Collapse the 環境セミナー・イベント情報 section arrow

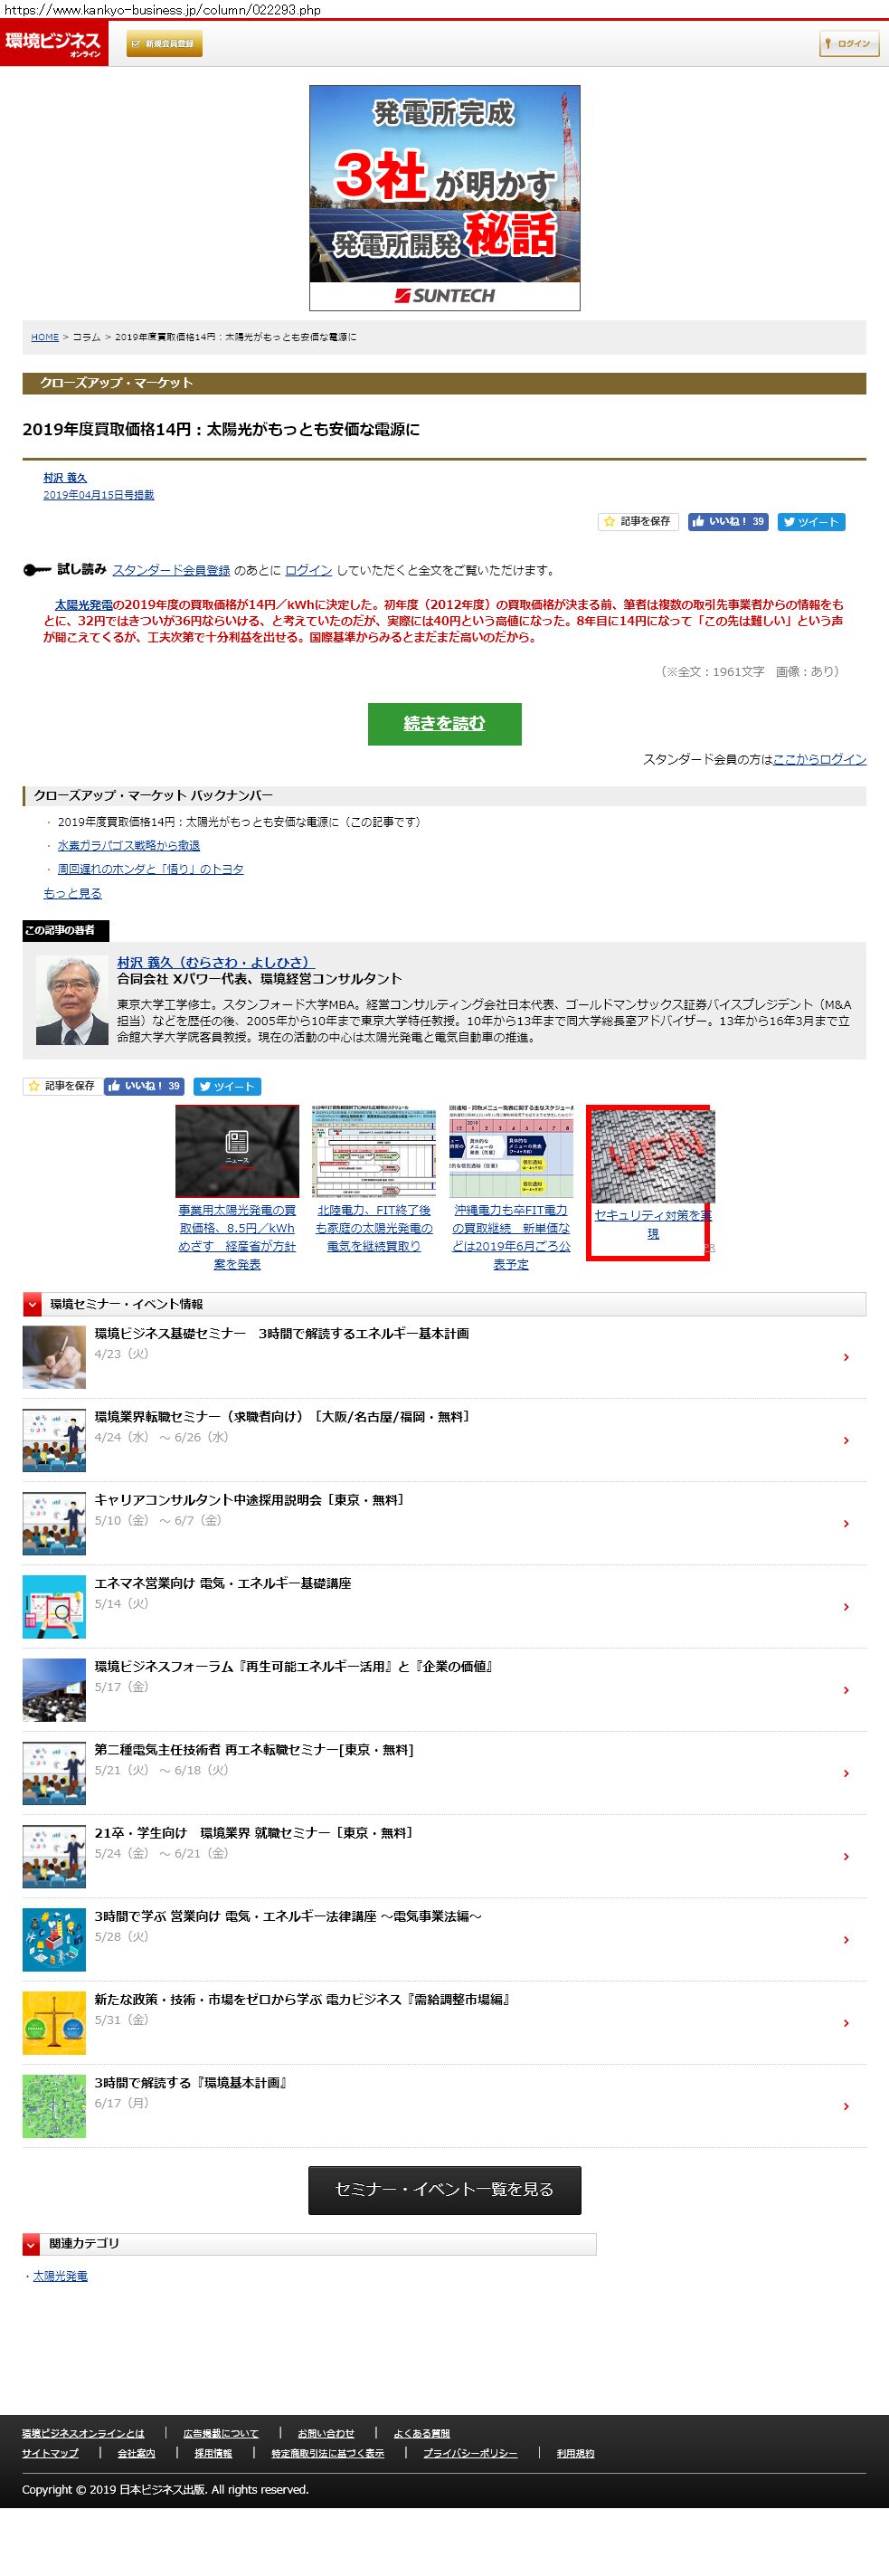click(33, 1304)
